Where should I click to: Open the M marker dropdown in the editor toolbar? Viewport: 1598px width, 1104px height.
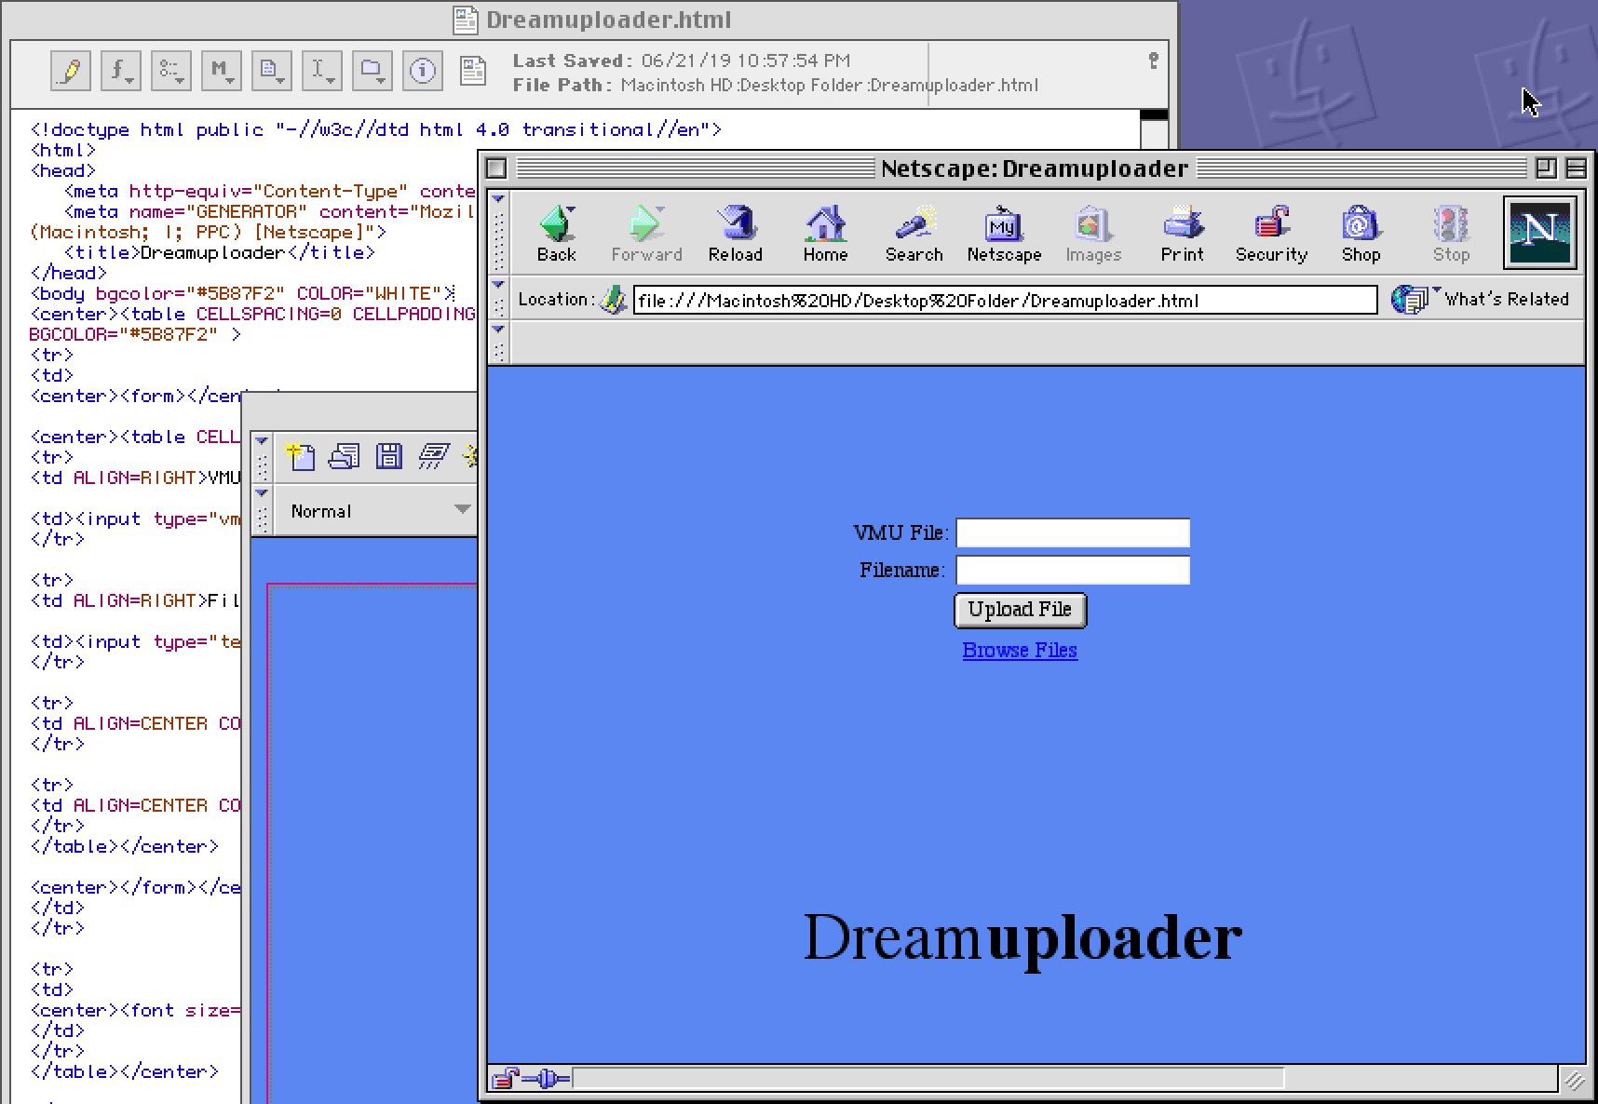click(221, 70)
